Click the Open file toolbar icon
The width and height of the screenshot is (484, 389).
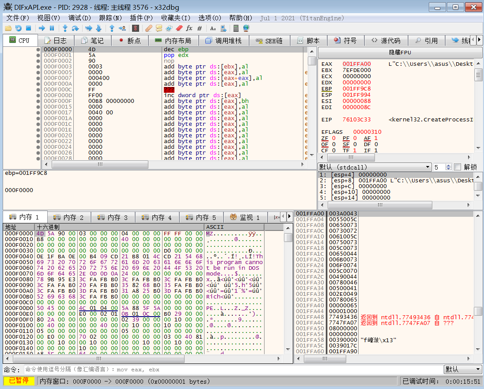pos(8,28)
